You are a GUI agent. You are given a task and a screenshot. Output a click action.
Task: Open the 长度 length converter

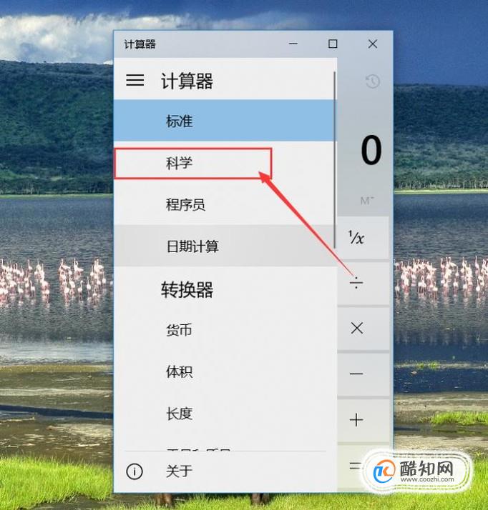pos(224,414)
